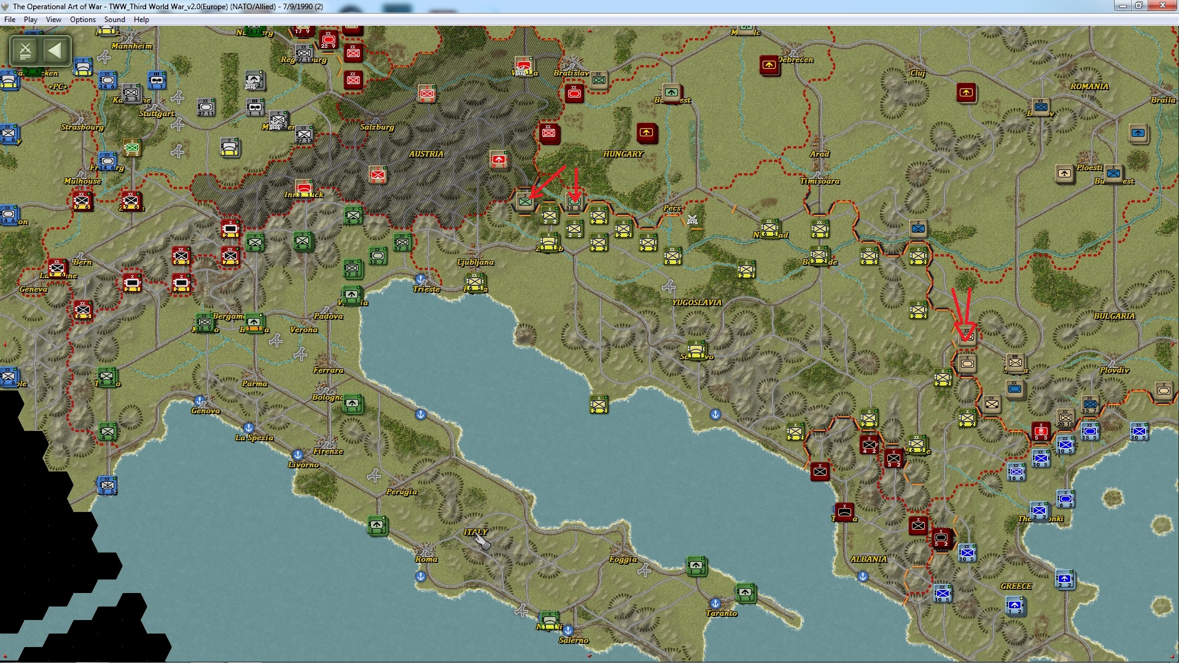
Task: Select the red unit marked 5 5
Action: tap(1041, 431)
